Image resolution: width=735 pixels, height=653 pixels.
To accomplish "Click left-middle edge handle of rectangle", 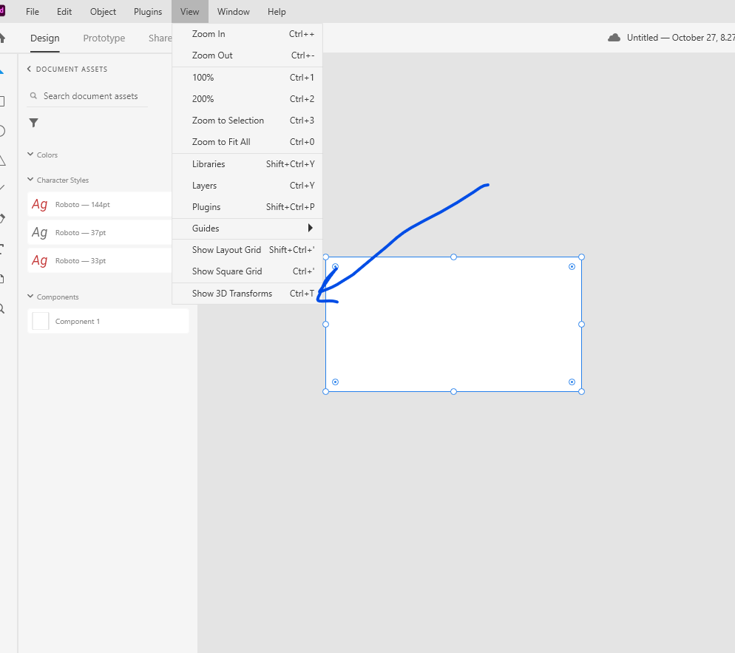I will [x=326, y=325].
